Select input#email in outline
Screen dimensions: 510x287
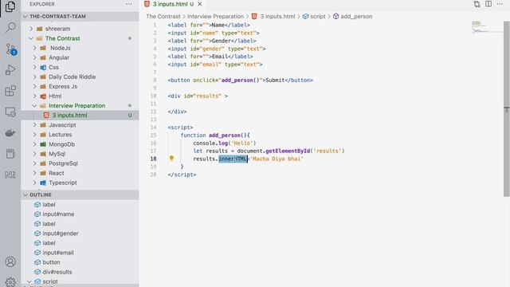point(80,253)
